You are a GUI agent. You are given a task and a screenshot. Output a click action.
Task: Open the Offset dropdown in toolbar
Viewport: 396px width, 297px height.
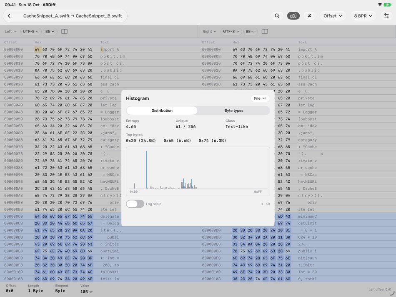(x=333, y=16)
